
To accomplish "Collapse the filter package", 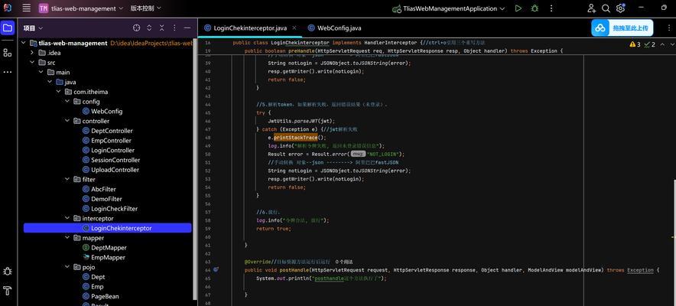I will pos(67,179).
